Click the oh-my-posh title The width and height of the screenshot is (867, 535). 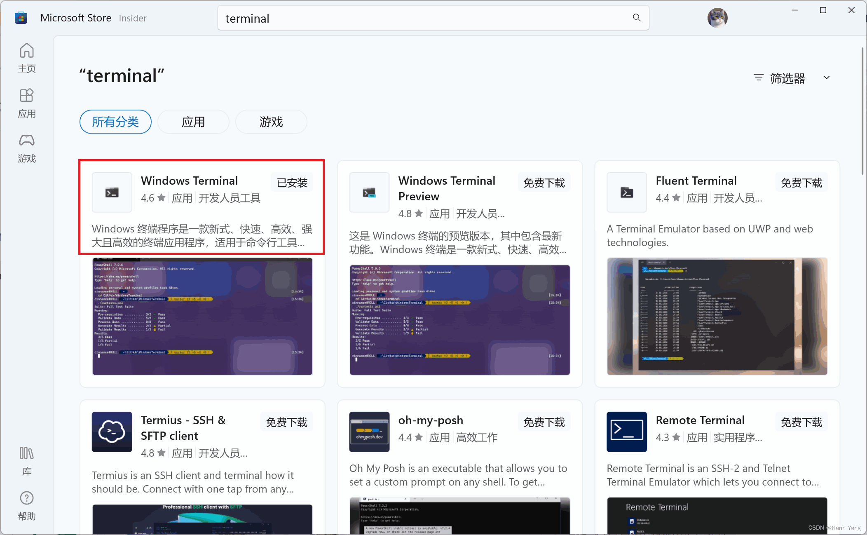(431, 420)
